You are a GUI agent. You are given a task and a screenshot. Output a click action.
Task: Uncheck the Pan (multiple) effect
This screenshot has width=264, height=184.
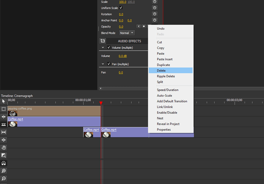pos(109,64)
